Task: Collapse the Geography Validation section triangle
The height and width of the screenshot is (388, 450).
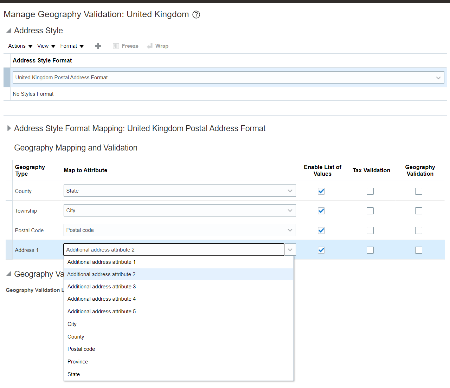Action: (9, 274)
